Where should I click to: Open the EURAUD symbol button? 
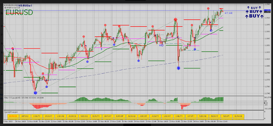238,116
